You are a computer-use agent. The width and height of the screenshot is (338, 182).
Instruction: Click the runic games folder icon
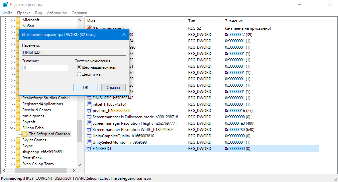(18, 116)
